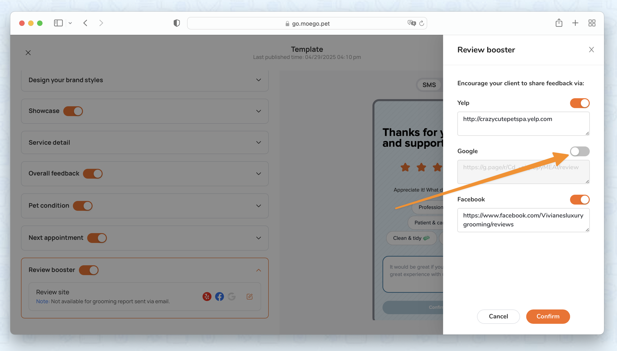Close the Template editor with the X icon
The image size is (617, 351).
[x=28, y=53]
